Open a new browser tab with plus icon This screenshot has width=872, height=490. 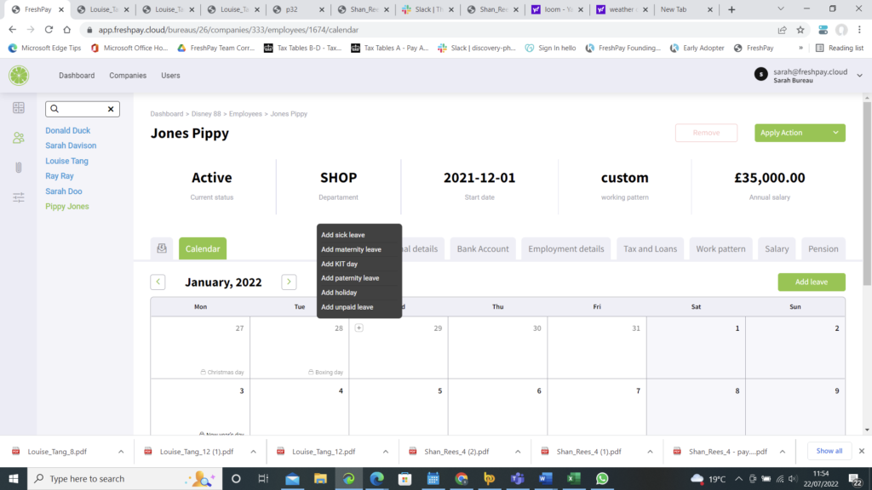(731, 9)
